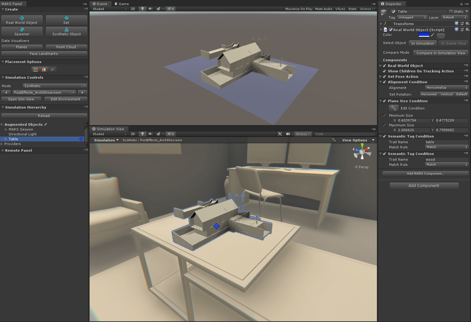The image size is (471, 322).
Task: Click the pencil icon beside Augmented Objects
Action: point(46,124)
